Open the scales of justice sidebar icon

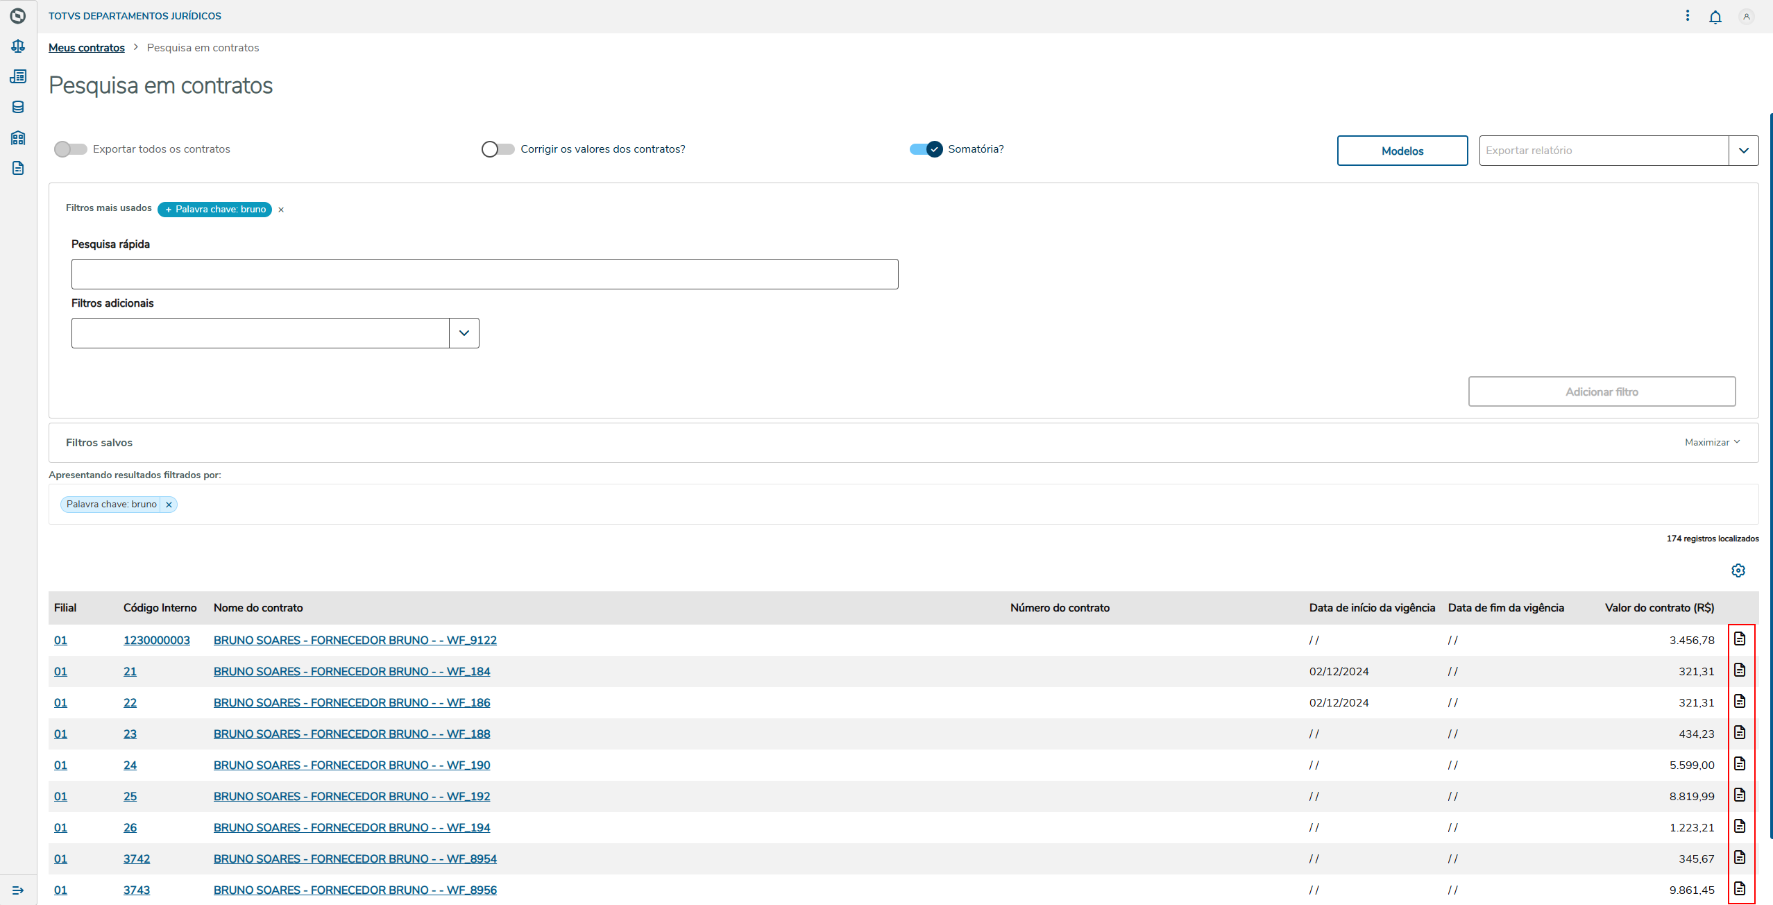point(18,46)
